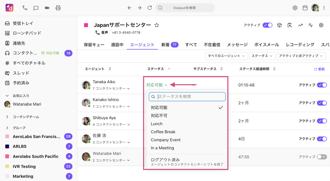Viewport: 330px width, 181px height.
Task: Open the calendar icon at top right
Action: click(x=305, y=8)
